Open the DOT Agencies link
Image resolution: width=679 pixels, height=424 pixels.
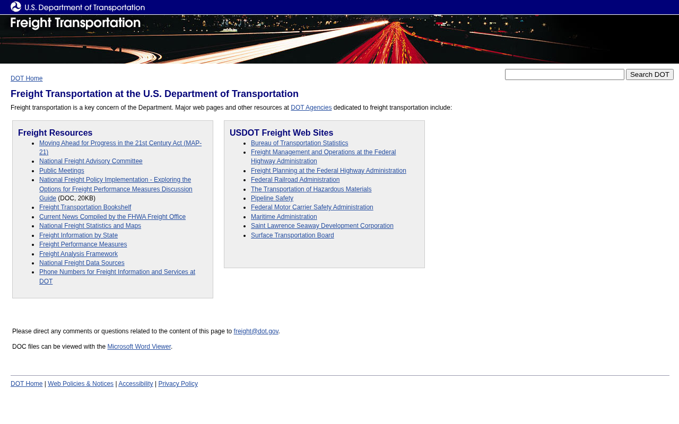[311, 108]
